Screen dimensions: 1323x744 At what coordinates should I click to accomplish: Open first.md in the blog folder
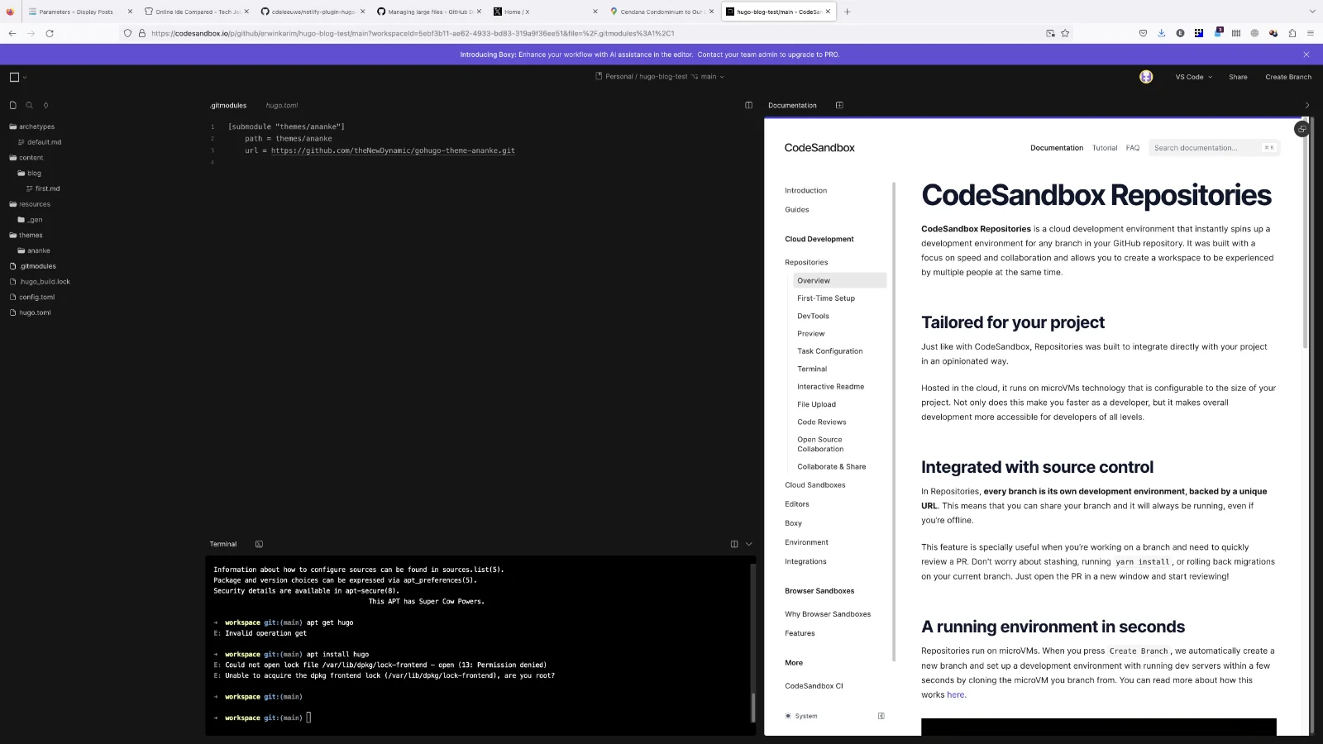[x=43, y=189]
